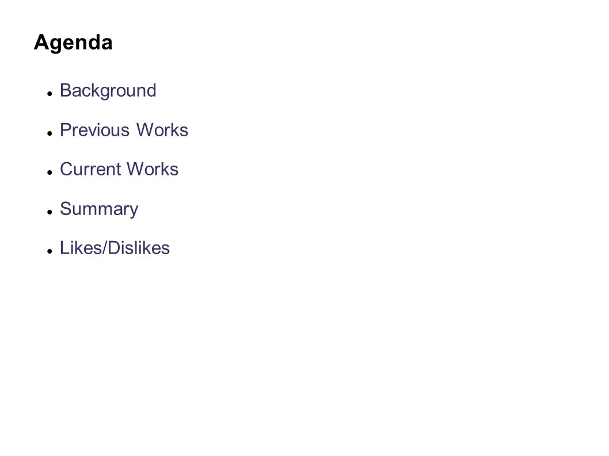Click the word Current in the list

(x=91, y=169)
